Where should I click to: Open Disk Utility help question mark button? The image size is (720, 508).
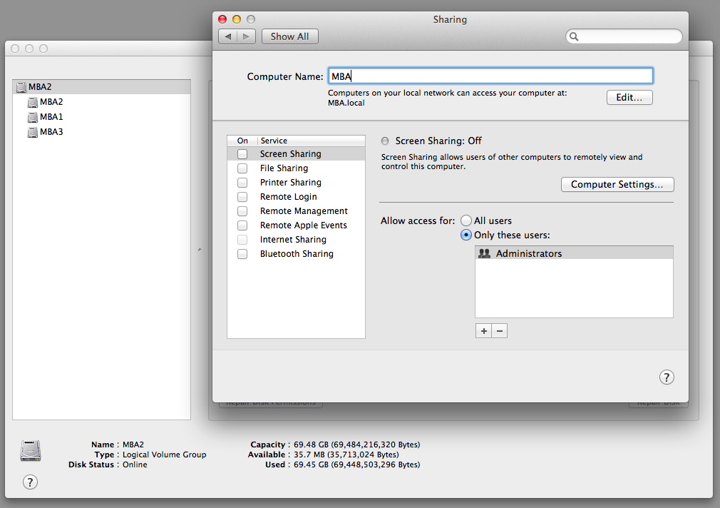pyautogui.click(x=30, y=482)
